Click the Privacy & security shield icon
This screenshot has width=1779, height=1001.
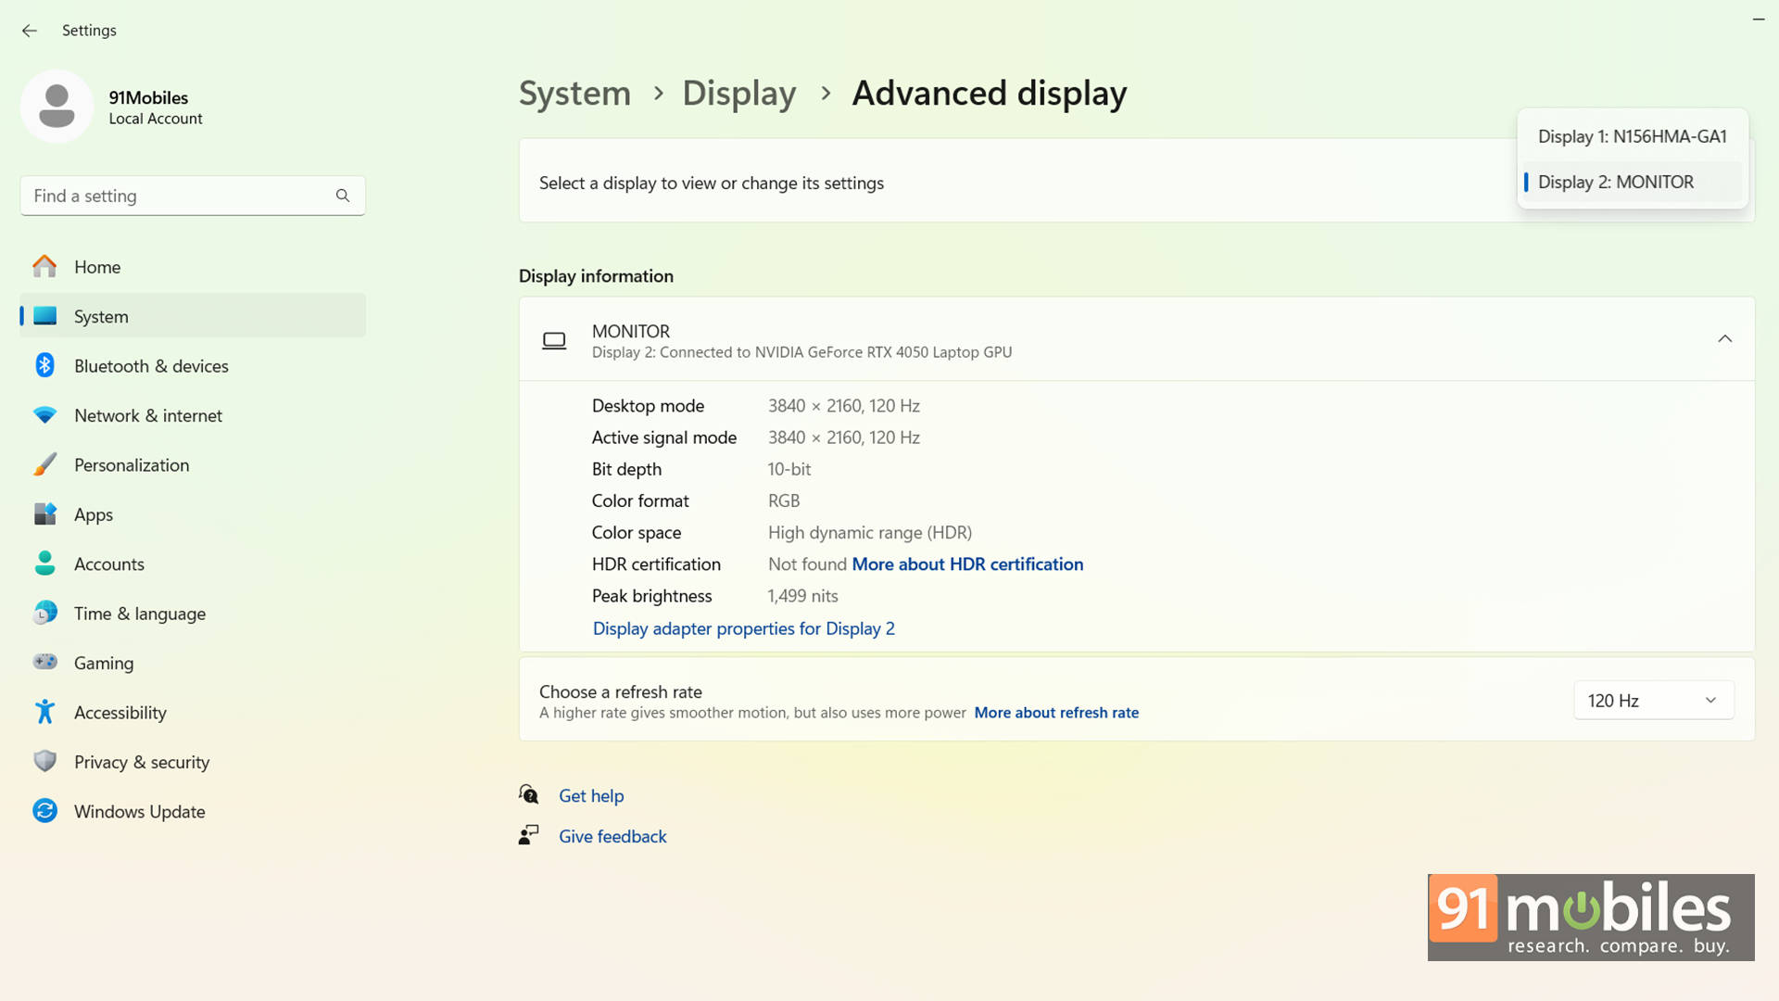[44, 762]
